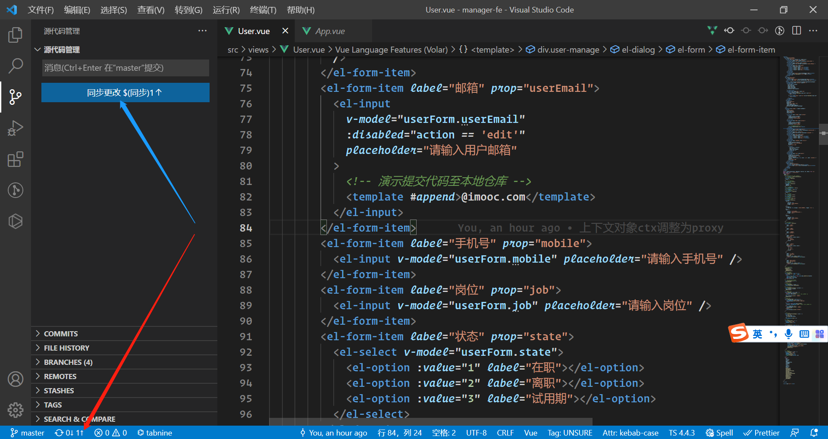
Task: Expand the COMMITS section
Action: (61, 334)
